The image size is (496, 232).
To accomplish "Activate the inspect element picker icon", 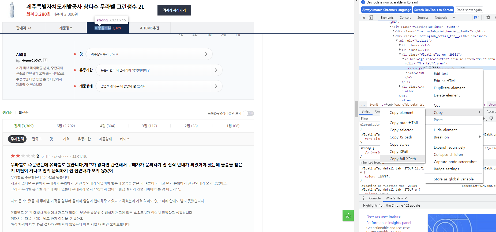I will point(363,17).
